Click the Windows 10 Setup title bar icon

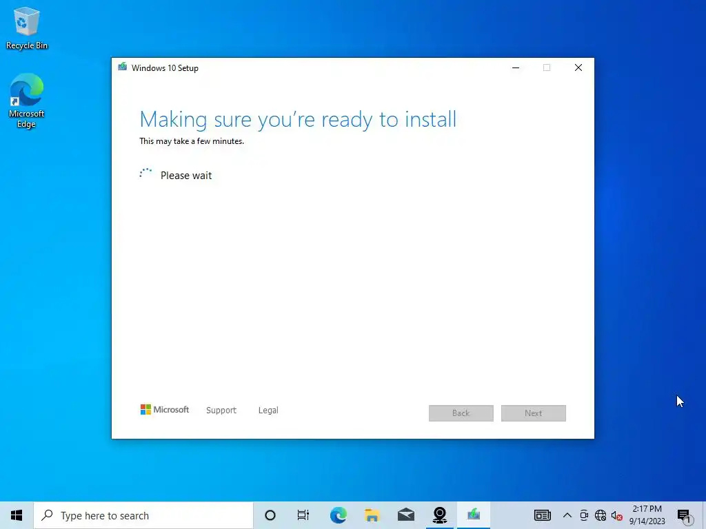click(x=122, y=68)
